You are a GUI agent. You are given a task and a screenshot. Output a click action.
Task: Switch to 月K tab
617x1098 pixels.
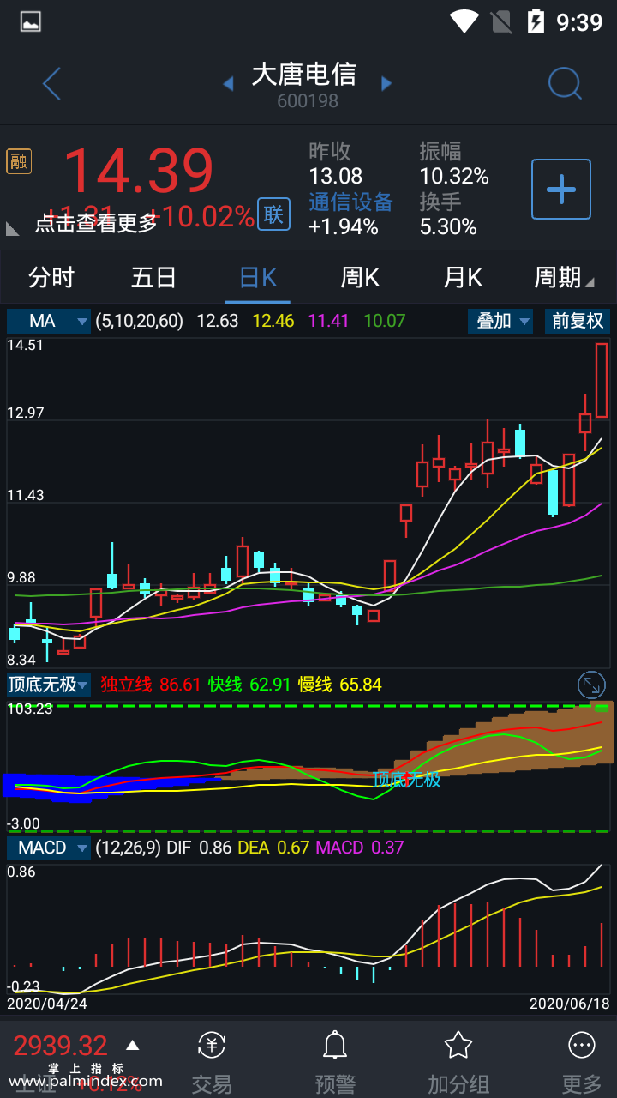coord(463,277)
